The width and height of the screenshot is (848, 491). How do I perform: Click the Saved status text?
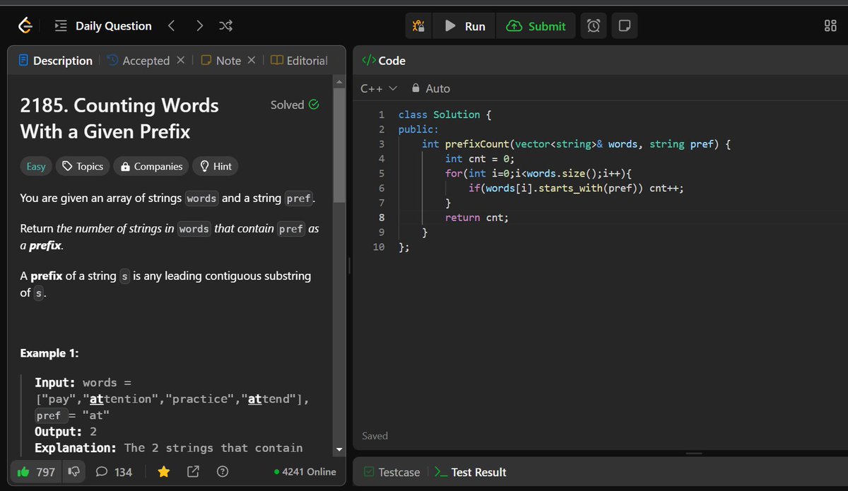(375, 436)
